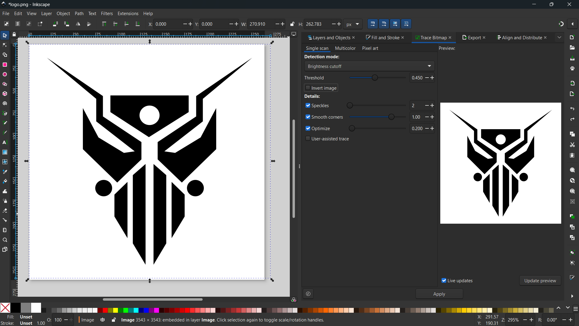Select the Rectangle tool
Screen dimensions: 579x326
point(5,65)
